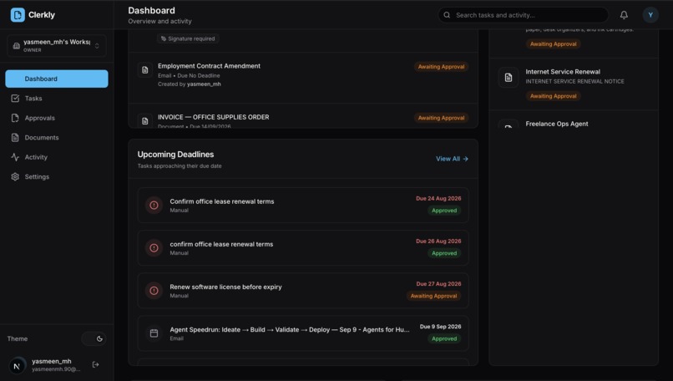Screen dimensions: 673x381
Task: Click the Clerkly logo icon
Action: 18,14
